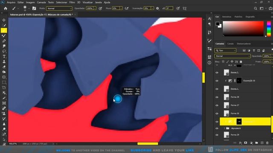This screenshot has height=153, width=273.
Task: Open the layer filter Tipo dropdown
Action: click(225, 51)
